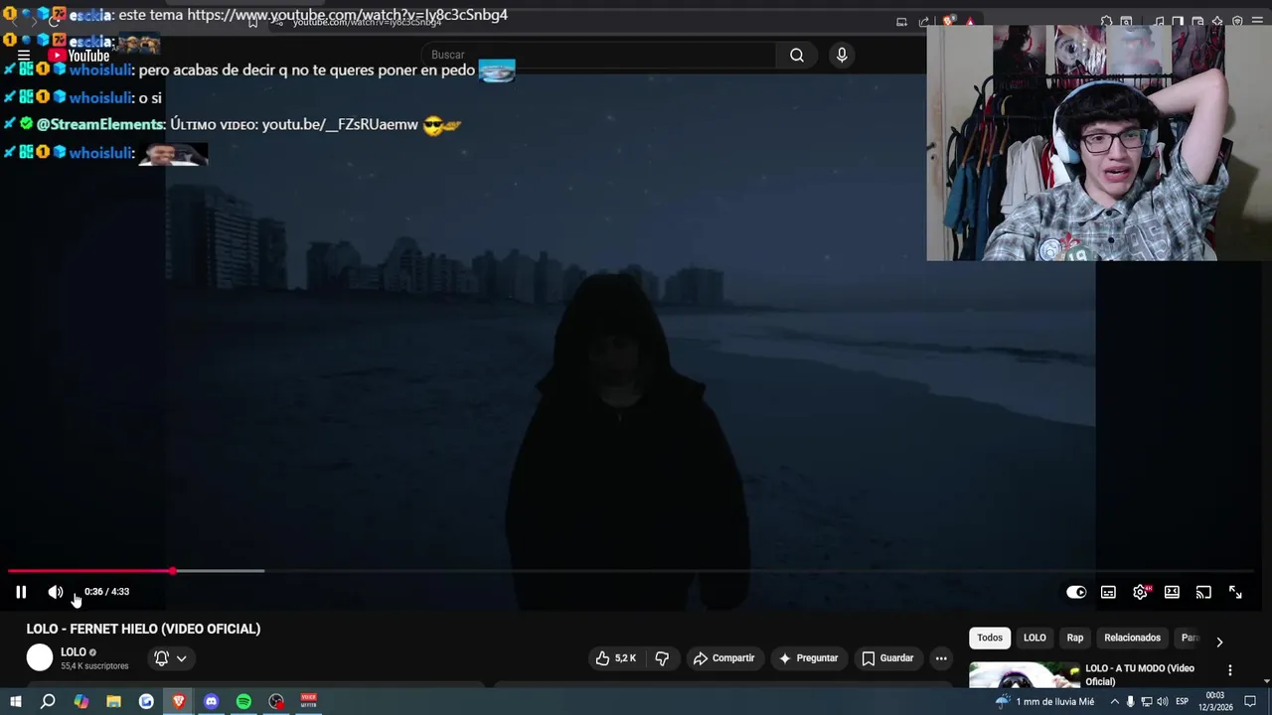Viewport: 1272px width, 715px height.
Task: Open Windows Start menu
Action: pyautogui.click(x=15, y=701)
